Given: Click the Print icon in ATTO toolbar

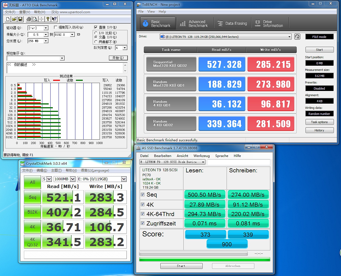Looking at the screenshot, I should click(x=29, y=19).
